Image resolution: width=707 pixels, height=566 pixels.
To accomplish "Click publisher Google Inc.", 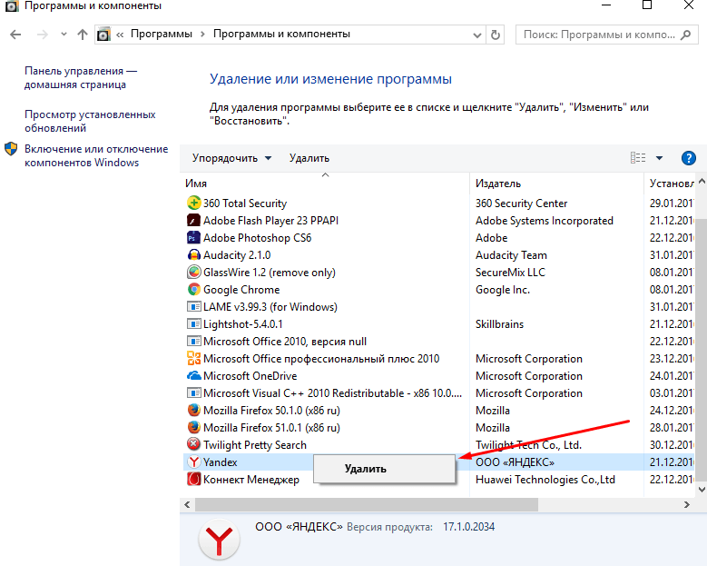I will coord(502,290).
